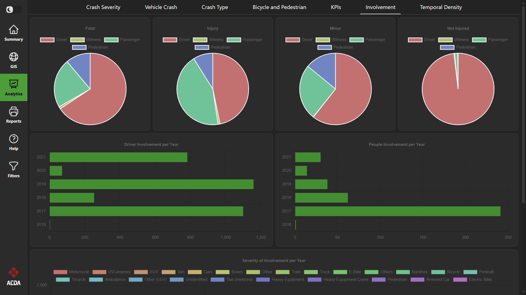Toggle Bicycle legend item
Viewport: 526px width, 295px height.
446,272
